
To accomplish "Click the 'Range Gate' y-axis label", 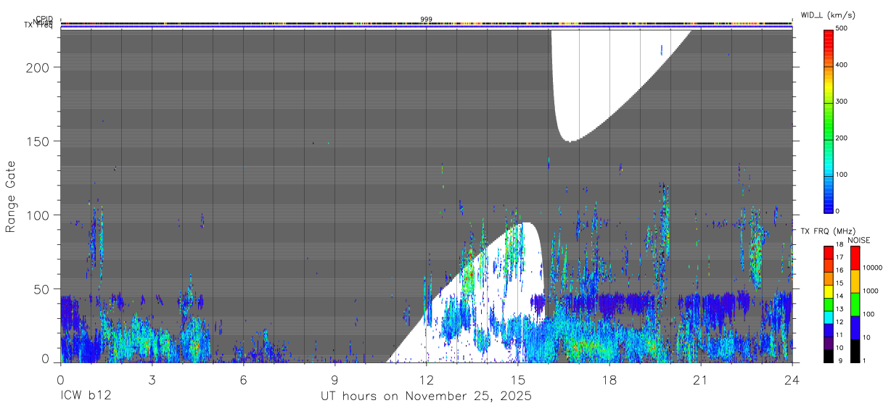I will click(11, 196).
